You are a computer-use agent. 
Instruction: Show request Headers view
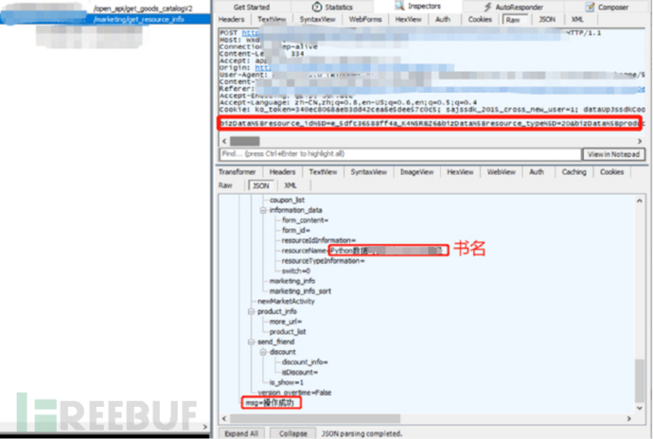point(232,19)
